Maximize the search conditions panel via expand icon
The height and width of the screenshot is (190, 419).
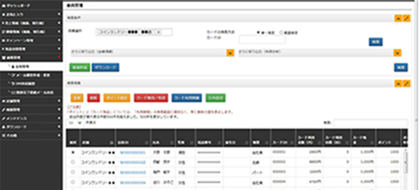[407, 18]
